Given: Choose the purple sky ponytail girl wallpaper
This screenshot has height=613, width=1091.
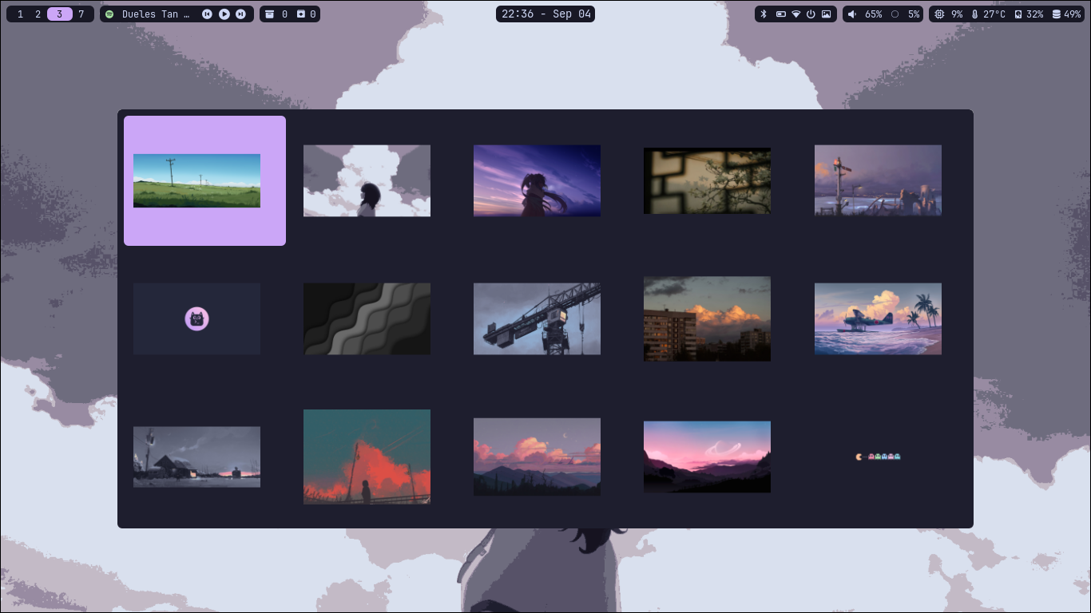Looking at the screenshot, I should click(x=537, y=180).
